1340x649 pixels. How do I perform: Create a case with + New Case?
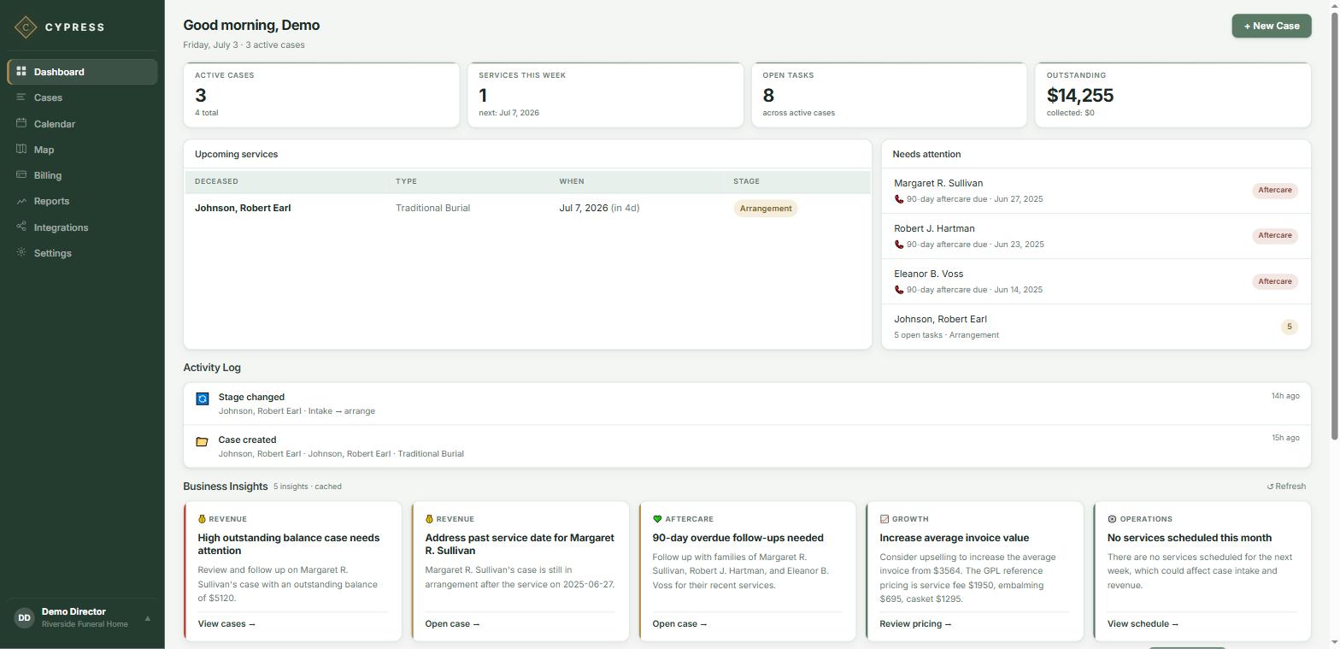(x=1271, y=26)
